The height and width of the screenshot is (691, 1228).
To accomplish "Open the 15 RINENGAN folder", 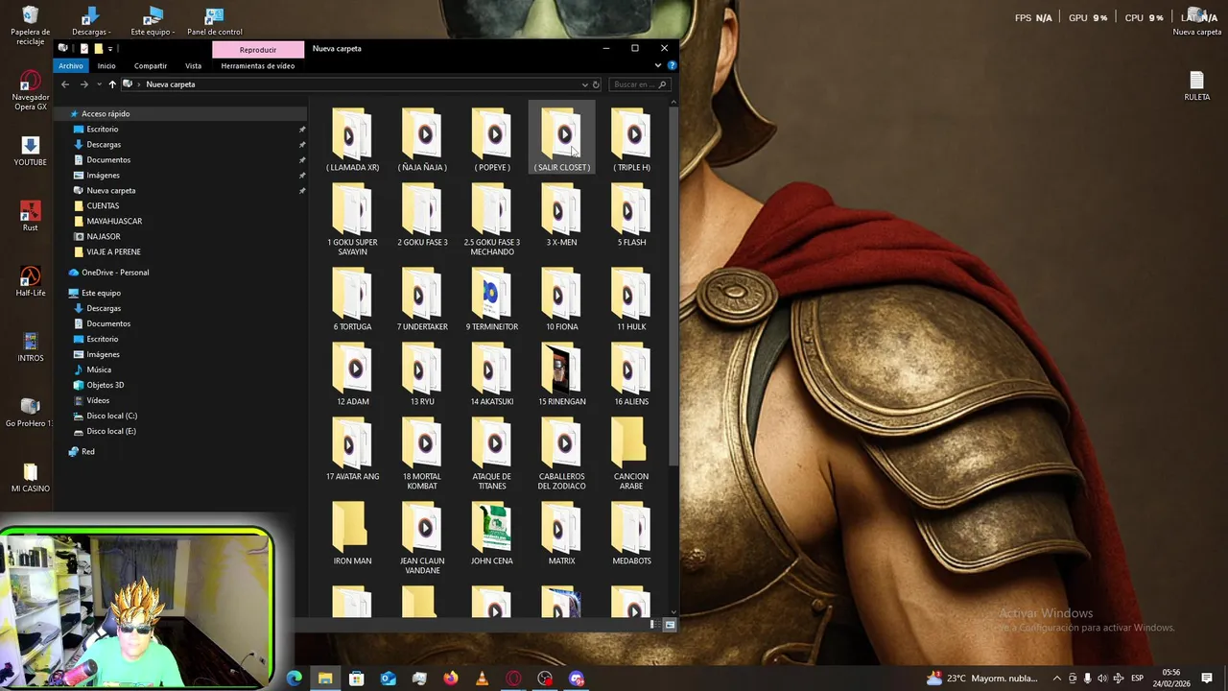I will (x=562, y=374).
